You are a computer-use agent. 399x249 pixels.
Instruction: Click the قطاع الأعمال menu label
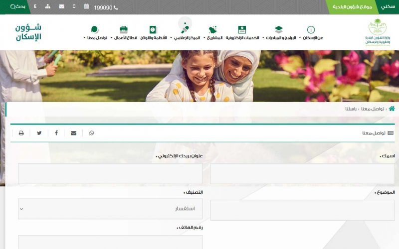point(126,38)
